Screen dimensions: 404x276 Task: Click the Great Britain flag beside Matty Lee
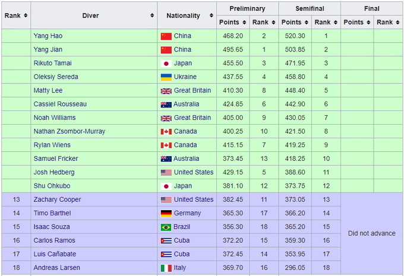point(166,91)
